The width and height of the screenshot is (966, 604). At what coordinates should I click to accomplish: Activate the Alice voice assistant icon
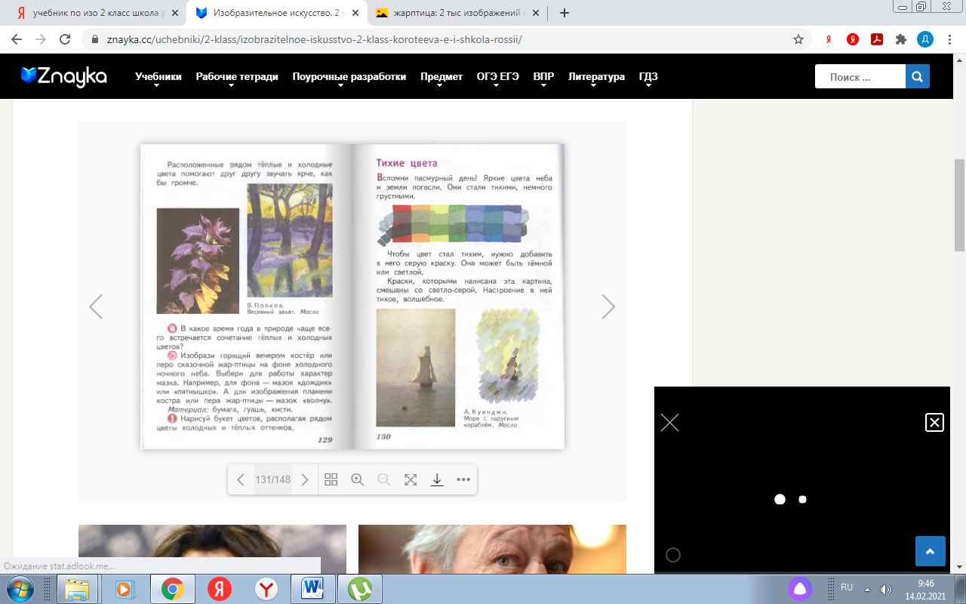tap(801, 589)
